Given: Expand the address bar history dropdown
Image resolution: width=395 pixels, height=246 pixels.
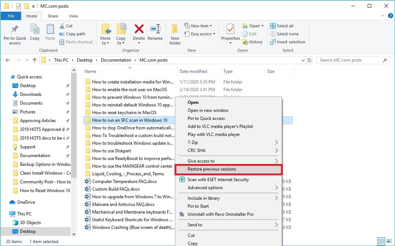Looking at the screenshot, I should pyautogui.click(x=303, y=60).
